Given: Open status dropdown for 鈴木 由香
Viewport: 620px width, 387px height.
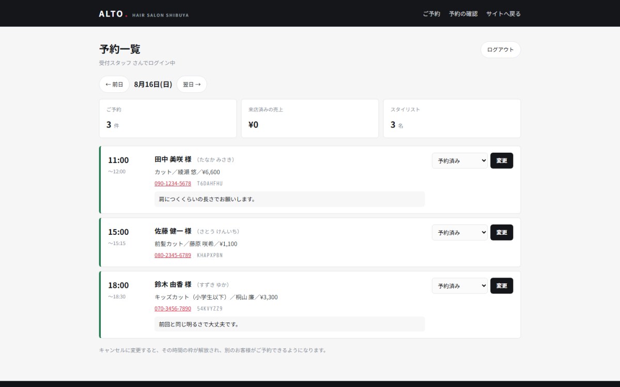Looking at the screenshot, I should click(460, 285).
